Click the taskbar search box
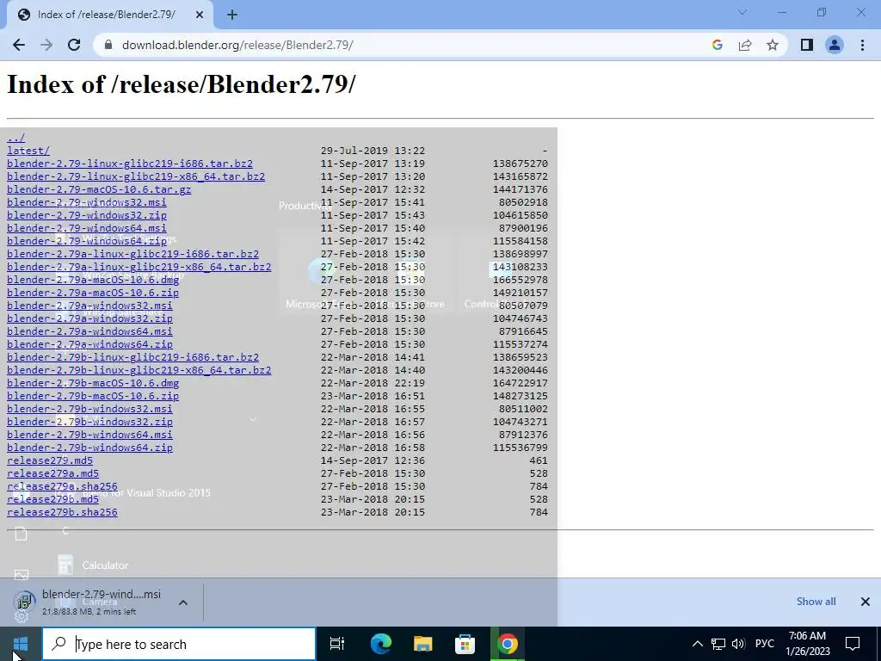 (x=179, y=644)
